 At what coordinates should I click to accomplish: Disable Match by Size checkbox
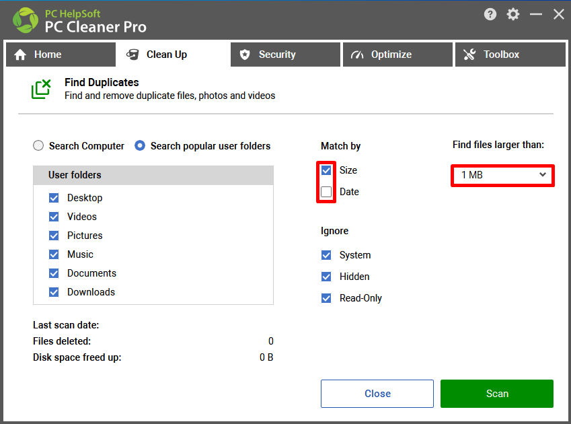326,170
